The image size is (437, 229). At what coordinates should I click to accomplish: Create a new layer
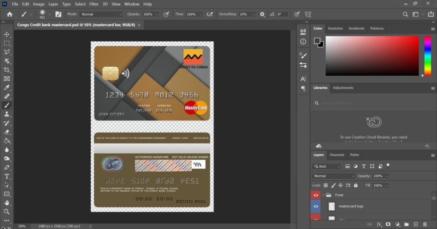(415, 224)
